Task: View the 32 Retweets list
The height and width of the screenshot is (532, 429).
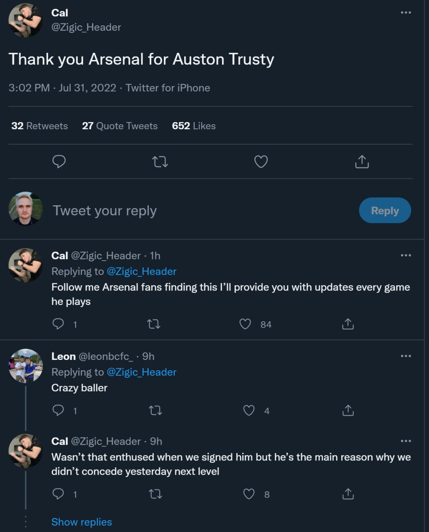Action: click(x=39, y=126)
